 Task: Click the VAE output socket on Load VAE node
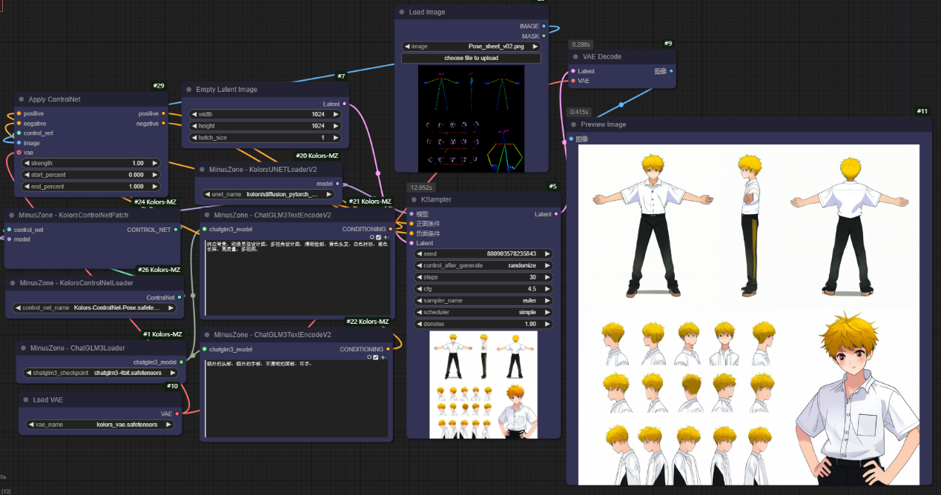[176, 414]
